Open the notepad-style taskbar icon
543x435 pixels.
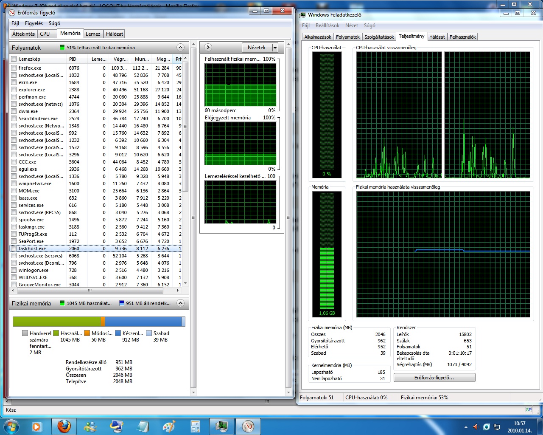tap(143, 426)
